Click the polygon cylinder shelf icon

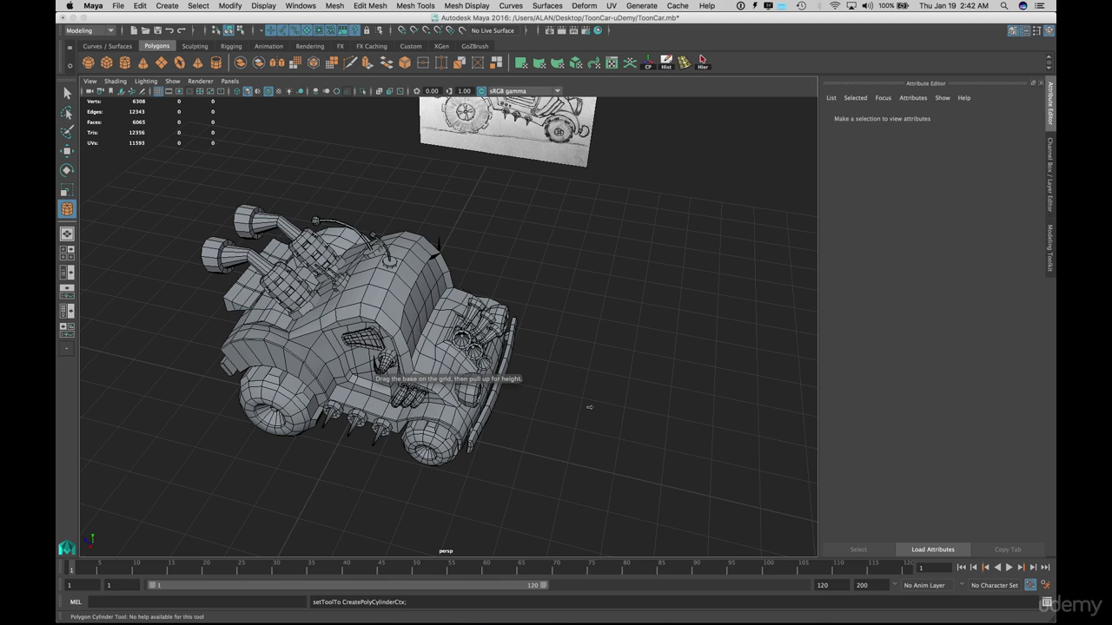124,62
